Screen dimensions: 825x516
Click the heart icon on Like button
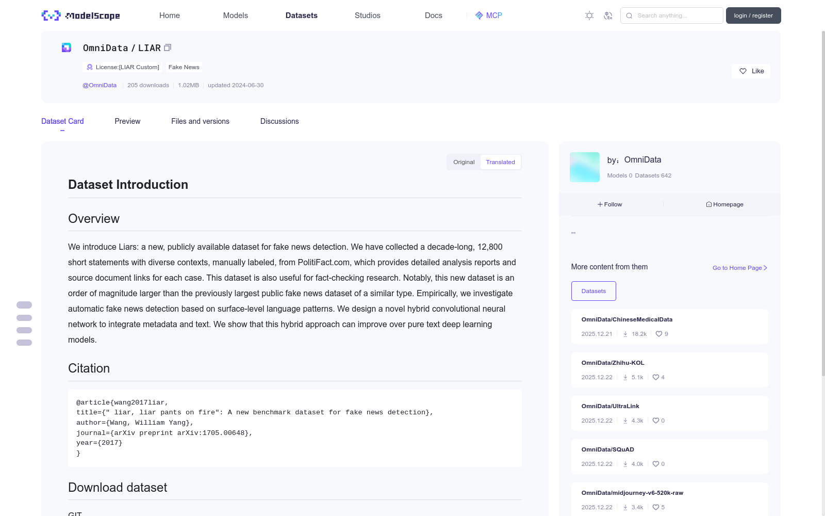[x=743, y=71]
